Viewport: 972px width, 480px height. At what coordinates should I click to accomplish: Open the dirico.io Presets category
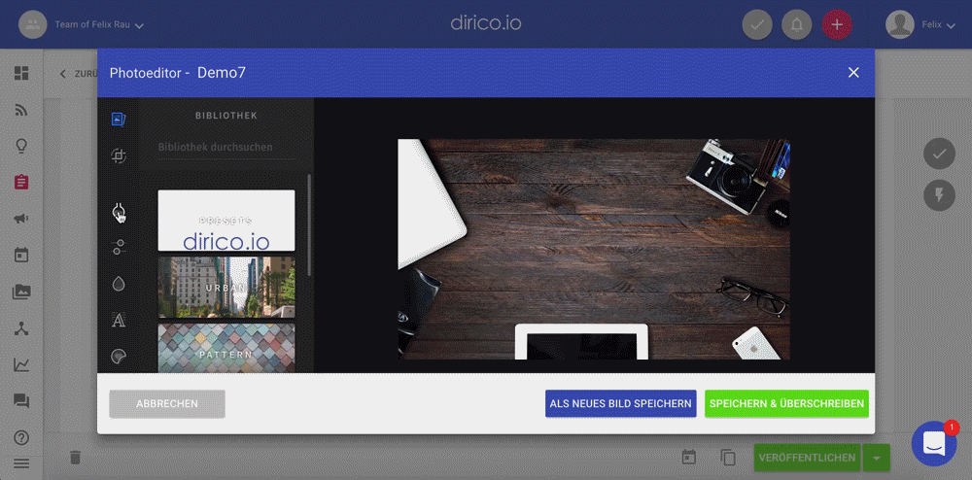[226, 221]
